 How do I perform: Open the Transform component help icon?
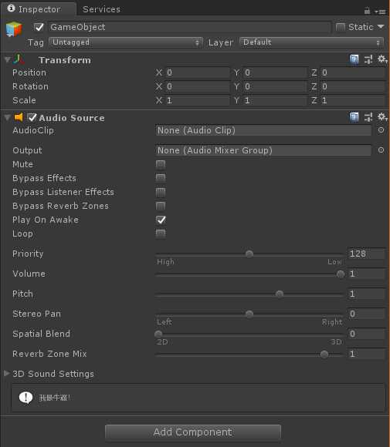(x=354, y=59)
